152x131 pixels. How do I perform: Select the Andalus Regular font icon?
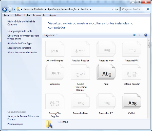coord(80,49)
